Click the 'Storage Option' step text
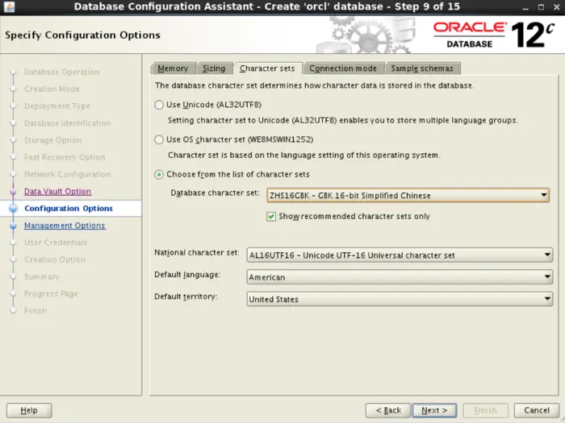 (x=52, y=140)
